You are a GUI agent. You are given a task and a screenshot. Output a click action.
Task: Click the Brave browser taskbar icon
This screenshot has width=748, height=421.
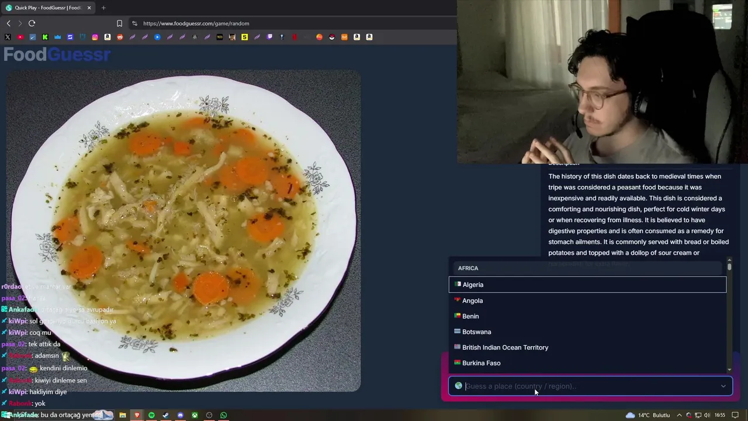click(x=137, y=415)
